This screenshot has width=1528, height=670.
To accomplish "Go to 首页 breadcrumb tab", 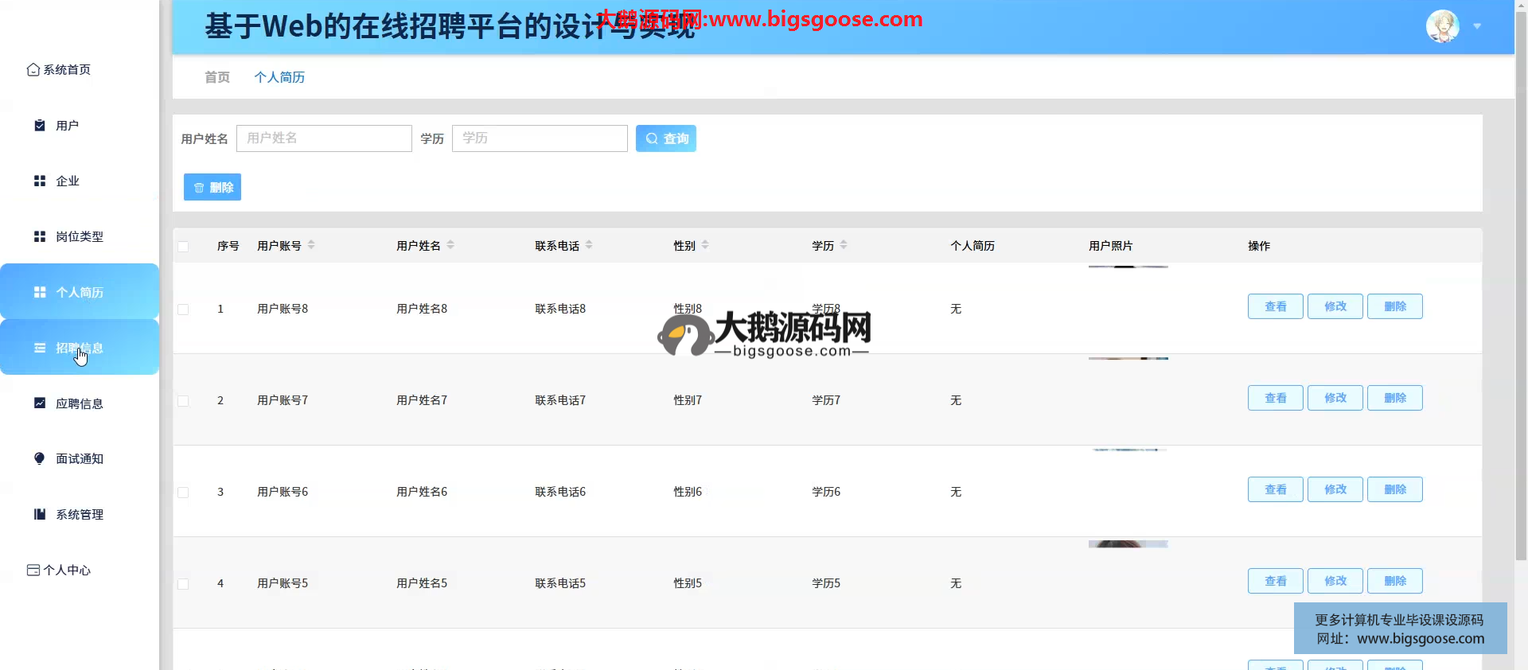I will coord(217,77).
